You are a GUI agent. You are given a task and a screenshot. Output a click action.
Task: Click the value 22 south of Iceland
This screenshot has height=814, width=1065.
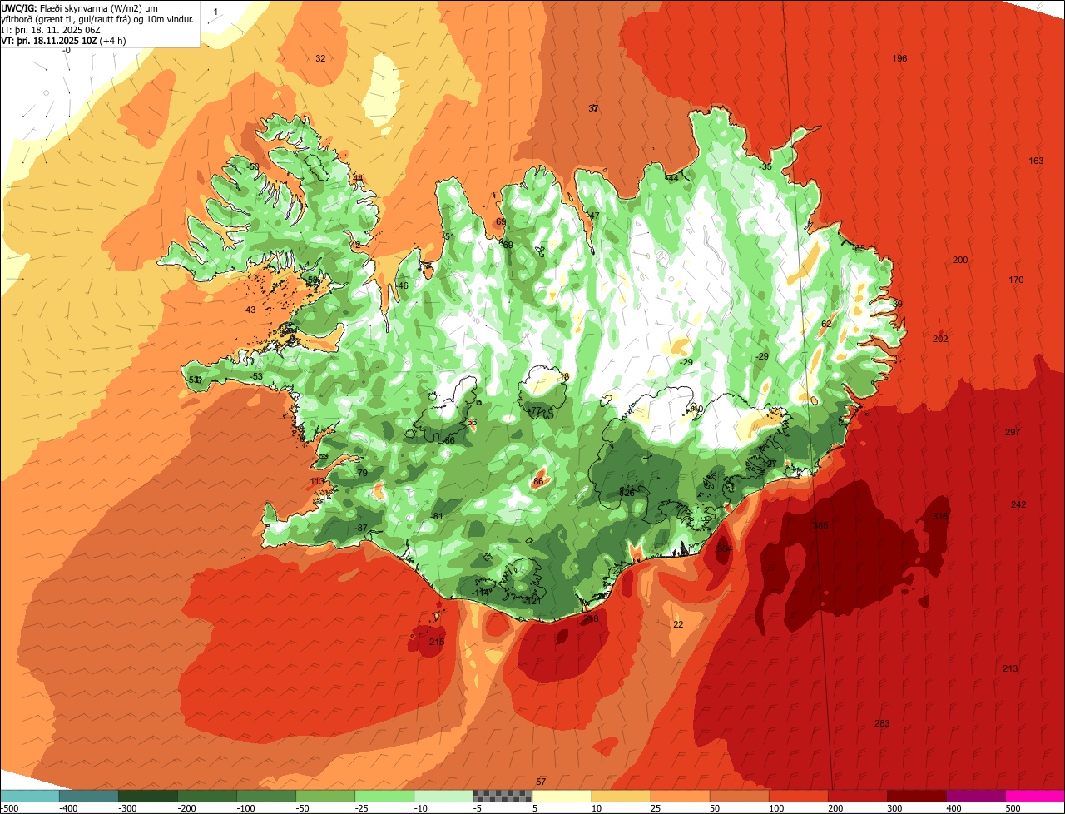[x=678, y=624]
